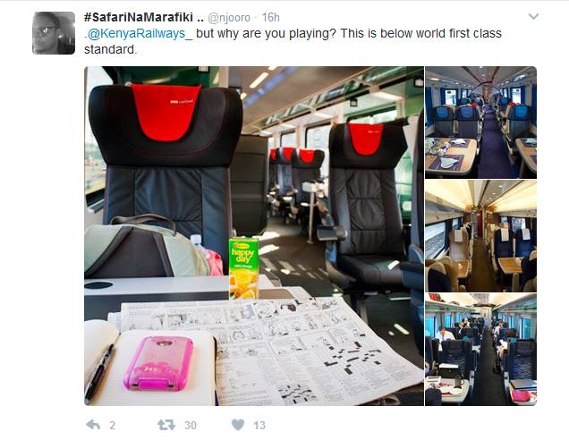569x440 pixels.
Task: Click the tweet text about first class standard
Action: pos(293,41)
